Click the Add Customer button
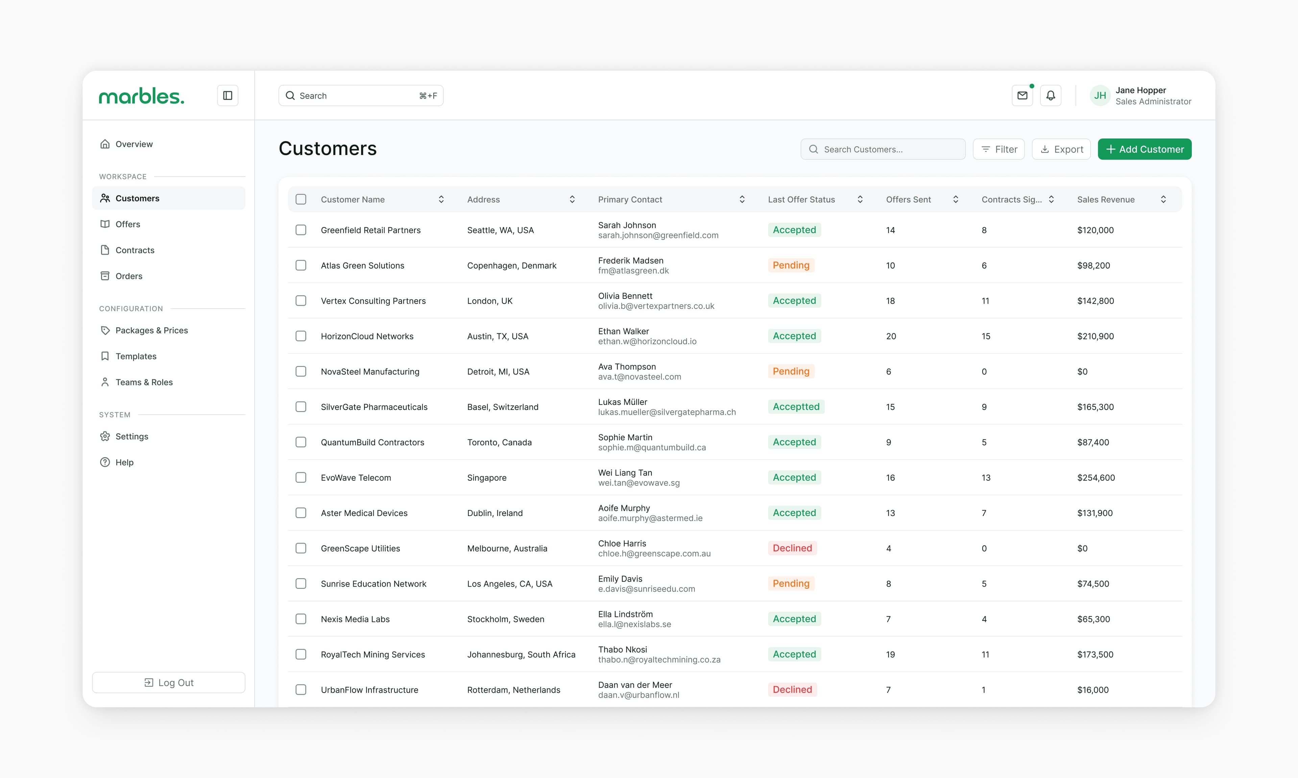Viewport: 1298px width, 778px height. click(x=1144, y=149)
